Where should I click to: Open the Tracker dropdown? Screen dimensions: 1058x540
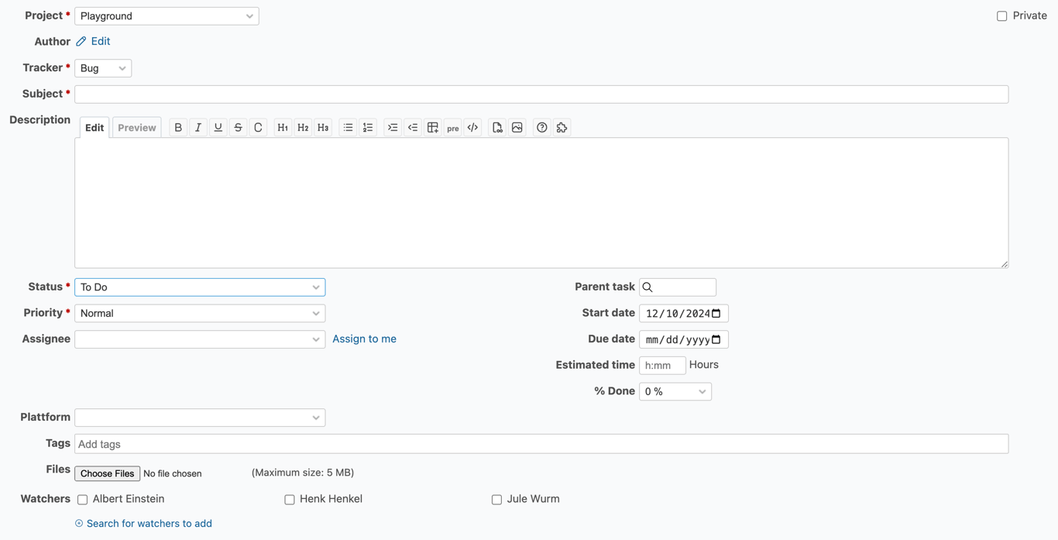pyautogui.click(x=103, y=67)
